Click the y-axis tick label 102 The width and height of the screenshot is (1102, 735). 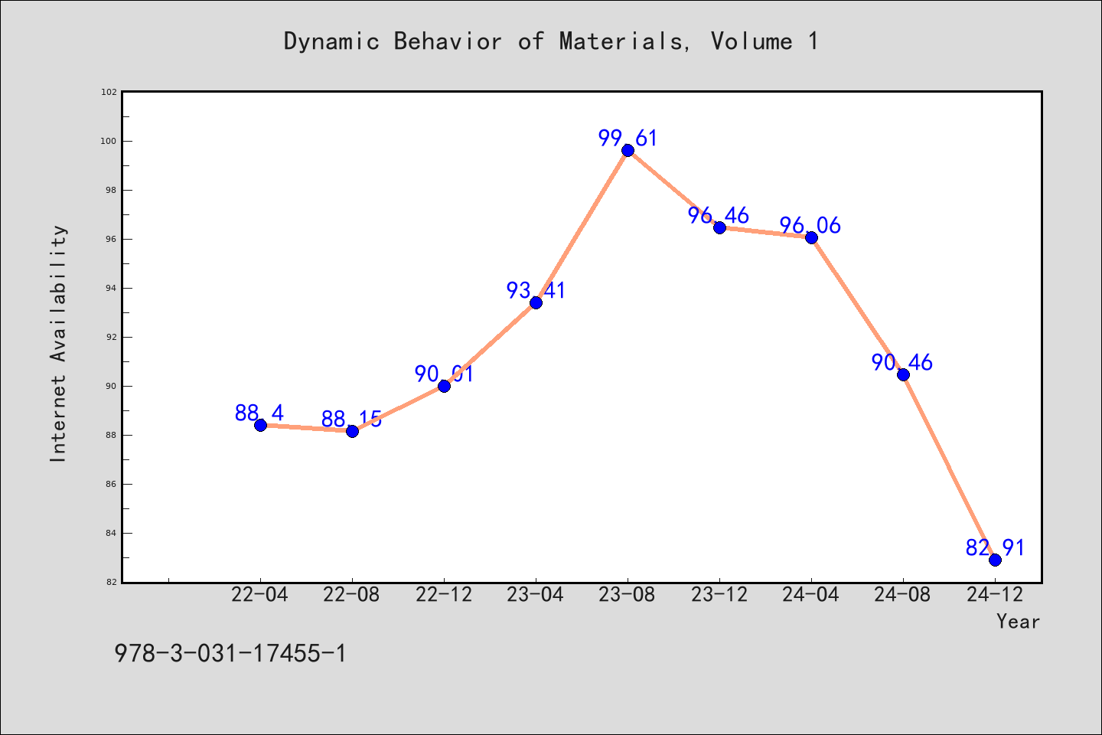click(109, 92)
